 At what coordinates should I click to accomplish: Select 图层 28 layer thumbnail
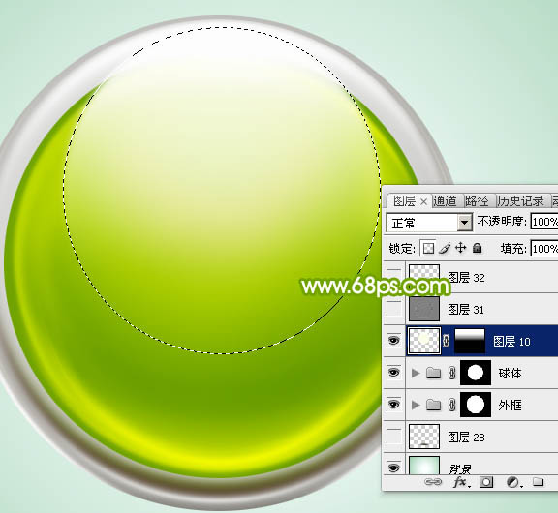point(424,437)
